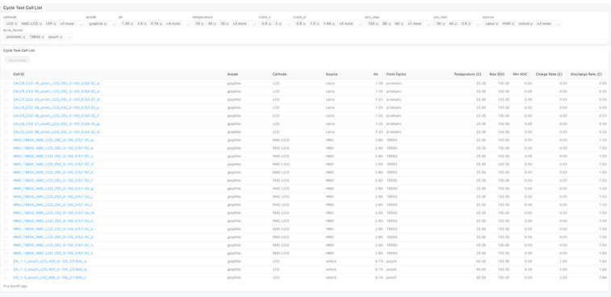Check the row CALCE_CX2-16_prism_LCO_25C ending _a
Viewport: 611px width, 297px height.
click(x=6, y=83)
